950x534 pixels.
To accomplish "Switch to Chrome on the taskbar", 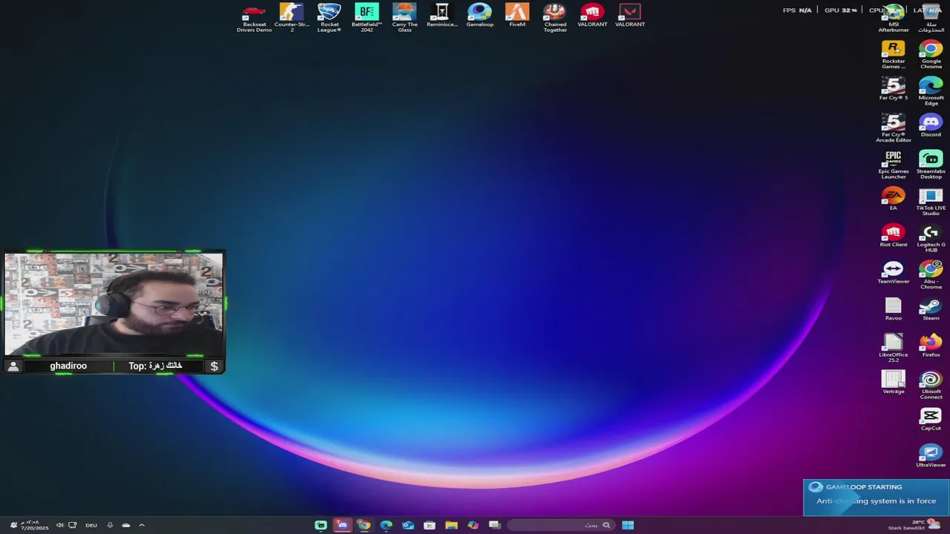I will point(364,525).
